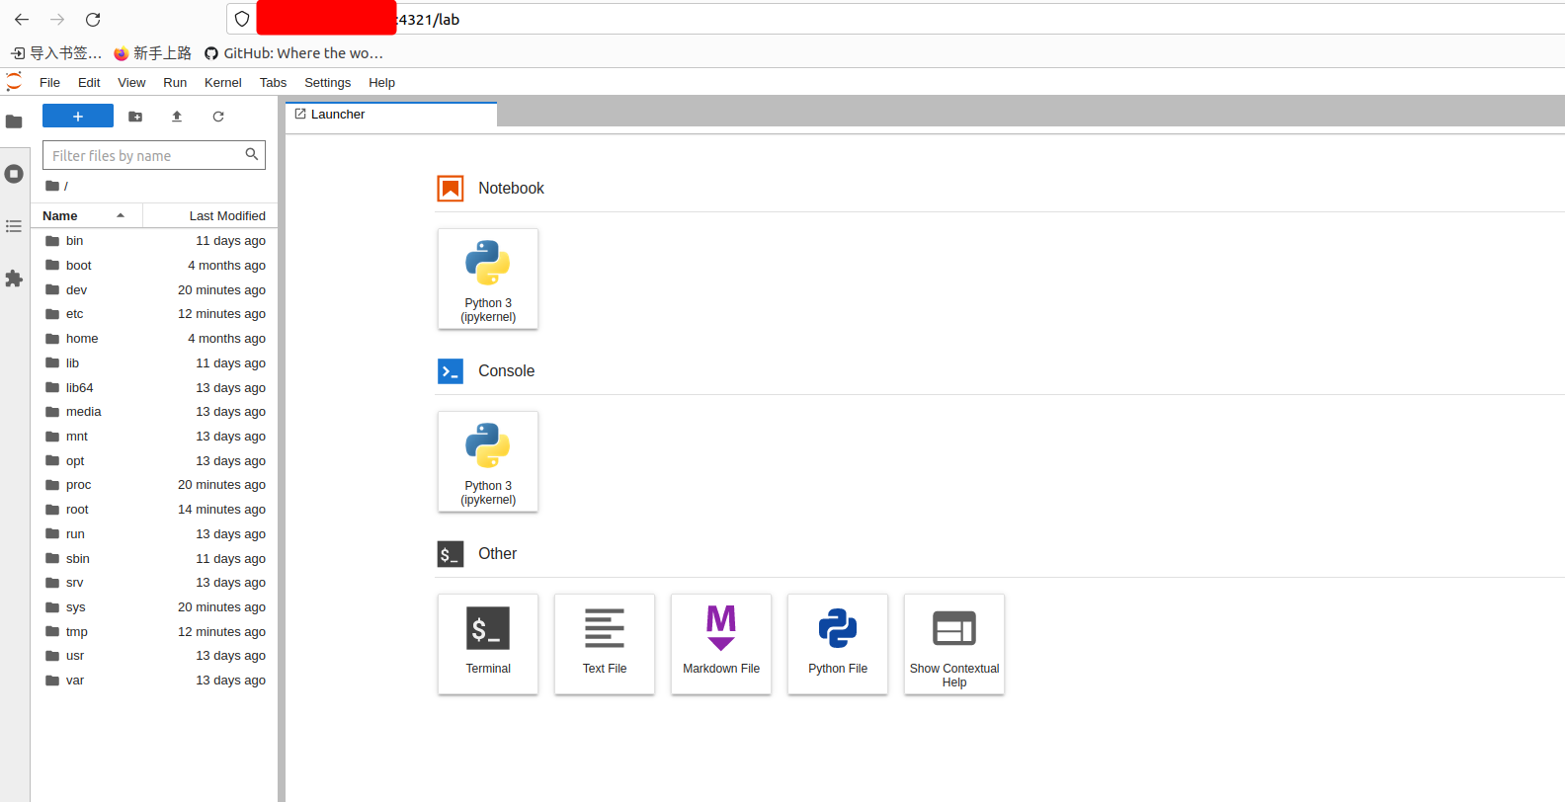
Task: Click the blue New Launcher button
Action: point(78,117)
